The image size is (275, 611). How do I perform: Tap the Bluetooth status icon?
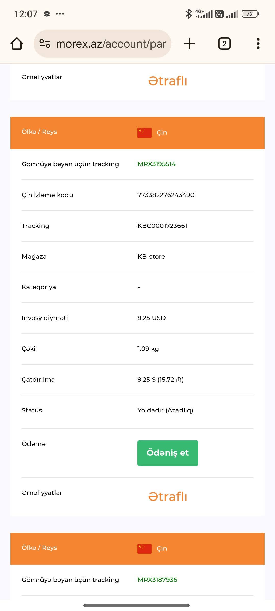189,14
